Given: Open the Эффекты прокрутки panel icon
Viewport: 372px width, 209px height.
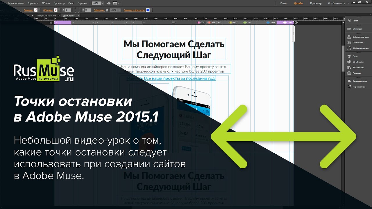Looking at the screenshot, I should click(349, 48).
